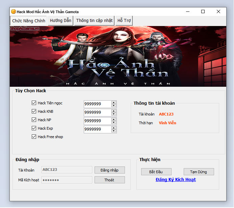Viewport: 234px width, 208px height.
Task: Decrease the Hack NP value with down arrow
Action: (x=114, y=123)
